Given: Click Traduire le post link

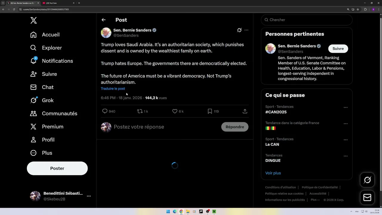Looking at the screenshot, I should 113,89.
